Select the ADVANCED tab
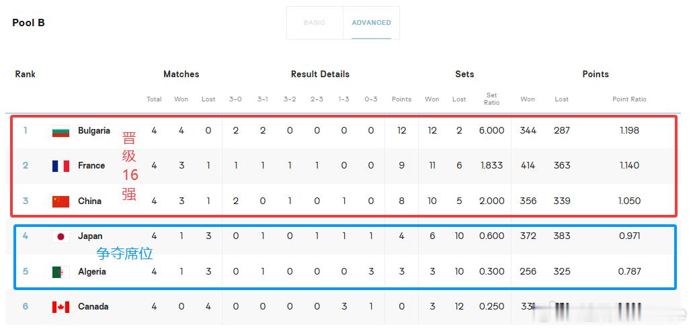 371,23
